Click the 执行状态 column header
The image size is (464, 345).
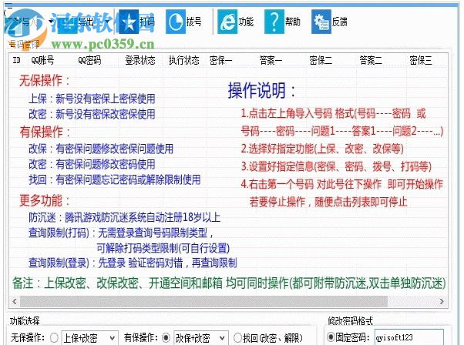pyautogui.click(x=184, y=60)
